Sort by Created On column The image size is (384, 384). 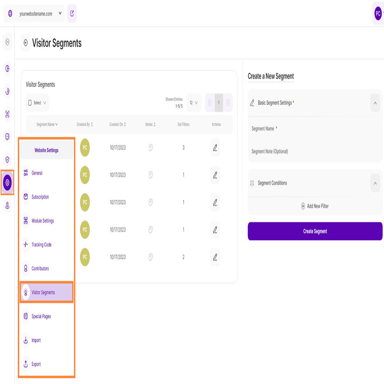(118, 124)
